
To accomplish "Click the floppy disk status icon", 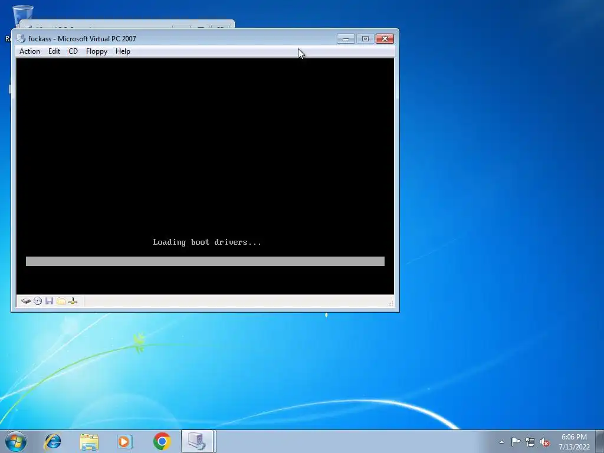I will tap(50, 301).
